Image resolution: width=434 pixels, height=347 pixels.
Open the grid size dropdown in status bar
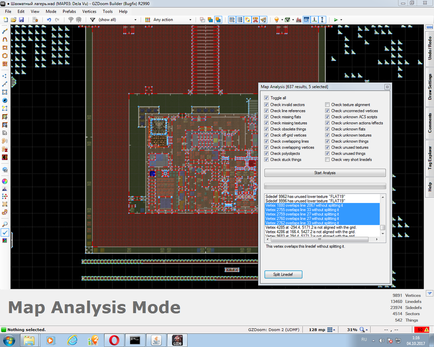[331, 330]
